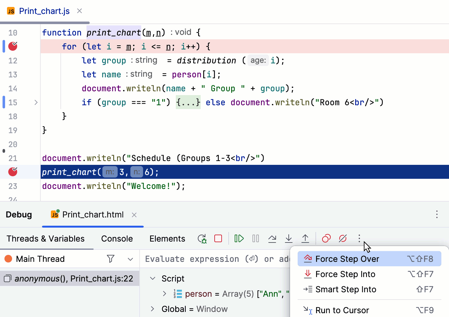Resume program execution
The image size is (449, 317).
(239, 238)
